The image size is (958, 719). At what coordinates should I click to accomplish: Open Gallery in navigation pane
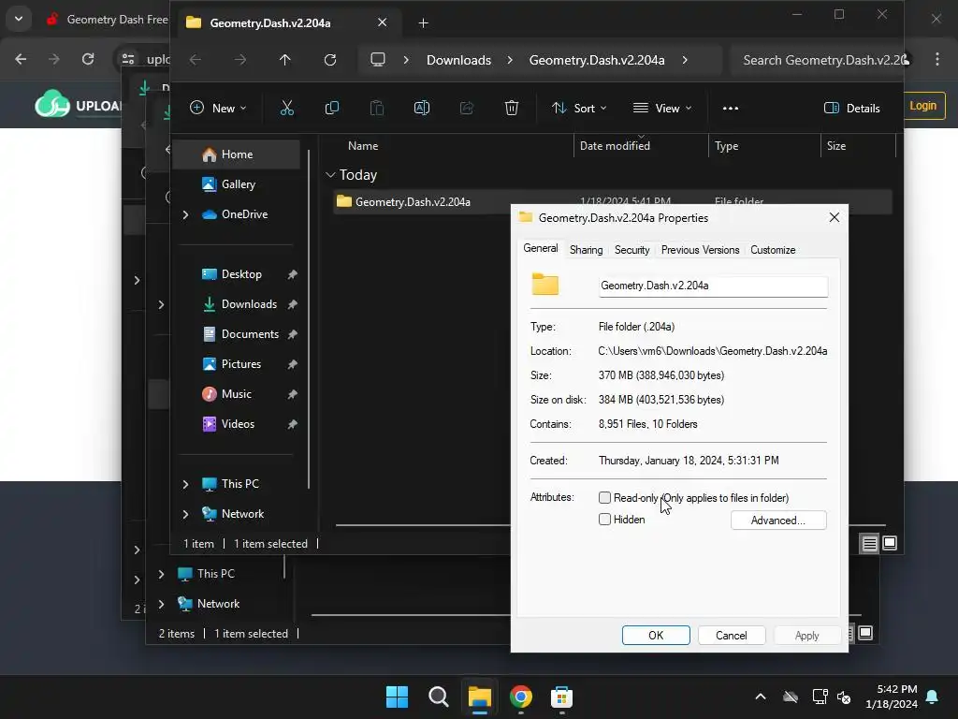click(237, 184)
